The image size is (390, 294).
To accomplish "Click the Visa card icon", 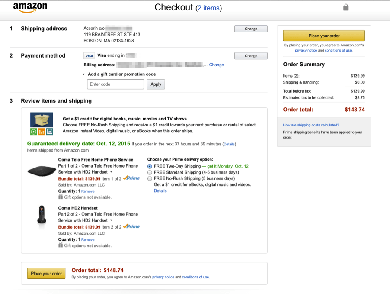I will 89,55.
